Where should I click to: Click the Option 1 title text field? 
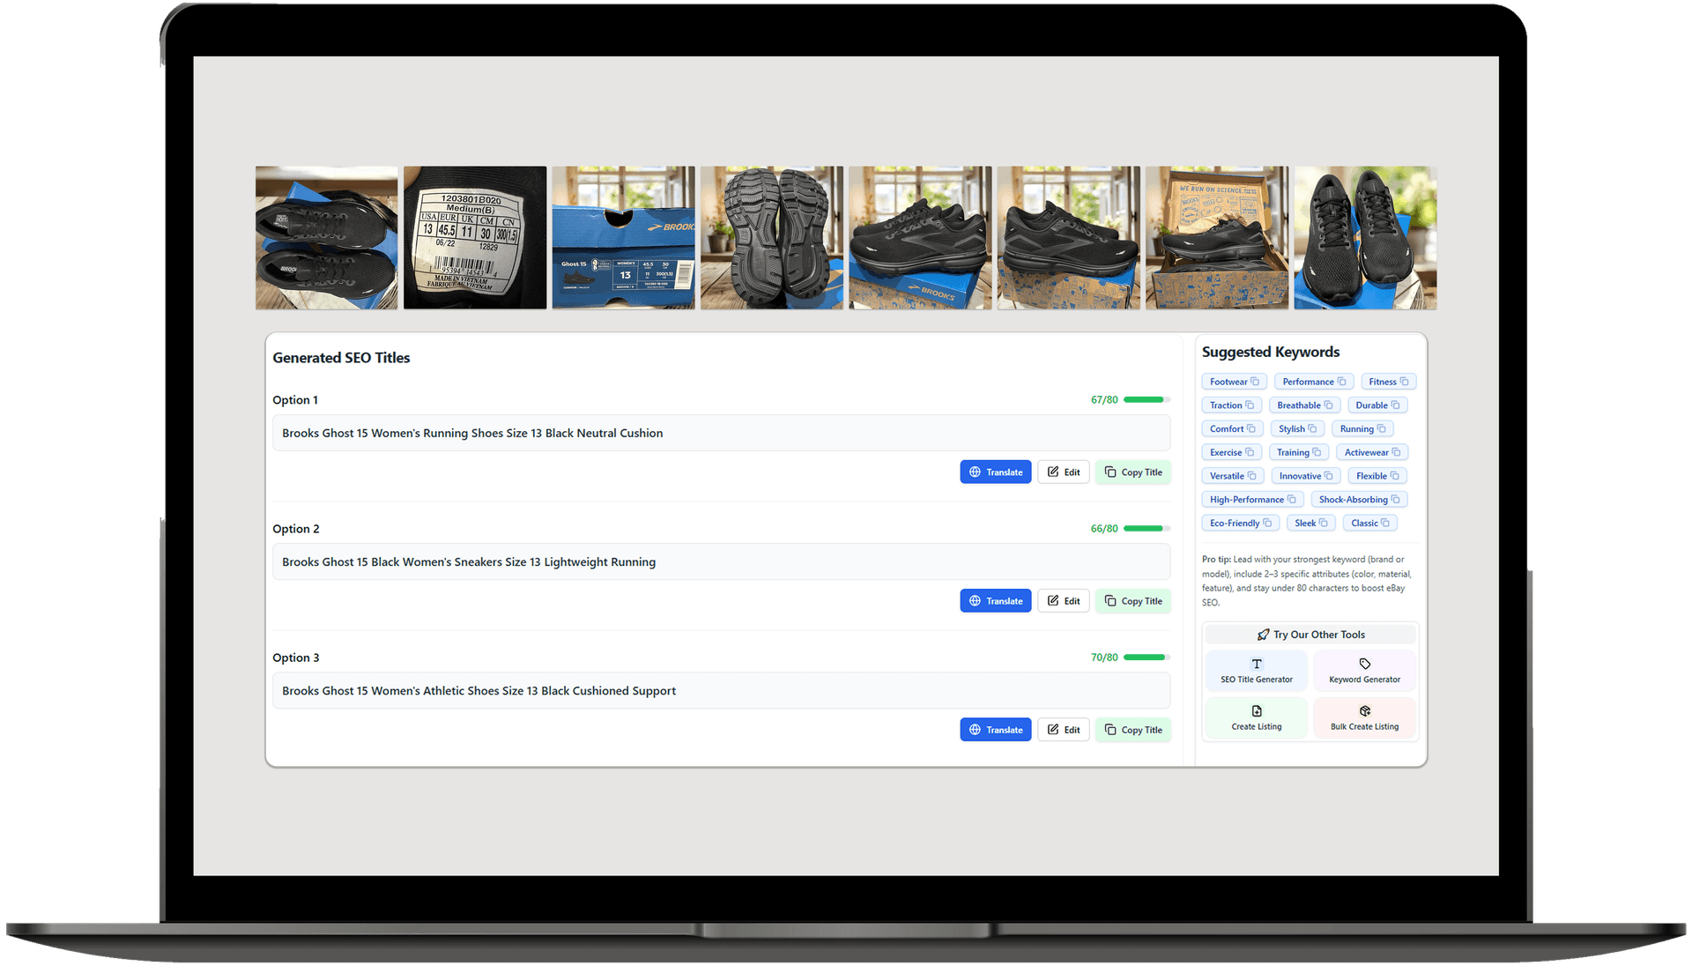click(720, 433)
